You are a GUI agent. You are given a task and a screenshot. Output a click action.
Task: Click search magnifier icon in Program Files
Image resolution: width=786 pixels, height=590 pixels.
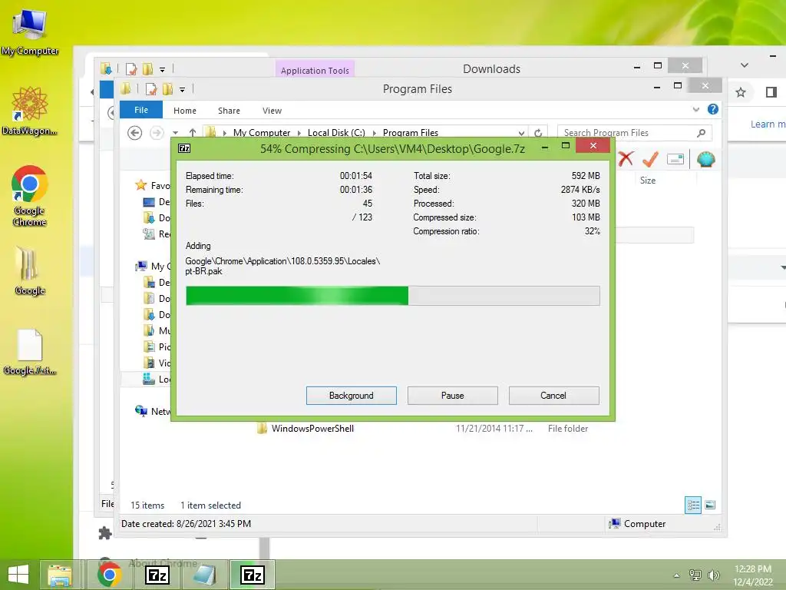tap(702, 132)
